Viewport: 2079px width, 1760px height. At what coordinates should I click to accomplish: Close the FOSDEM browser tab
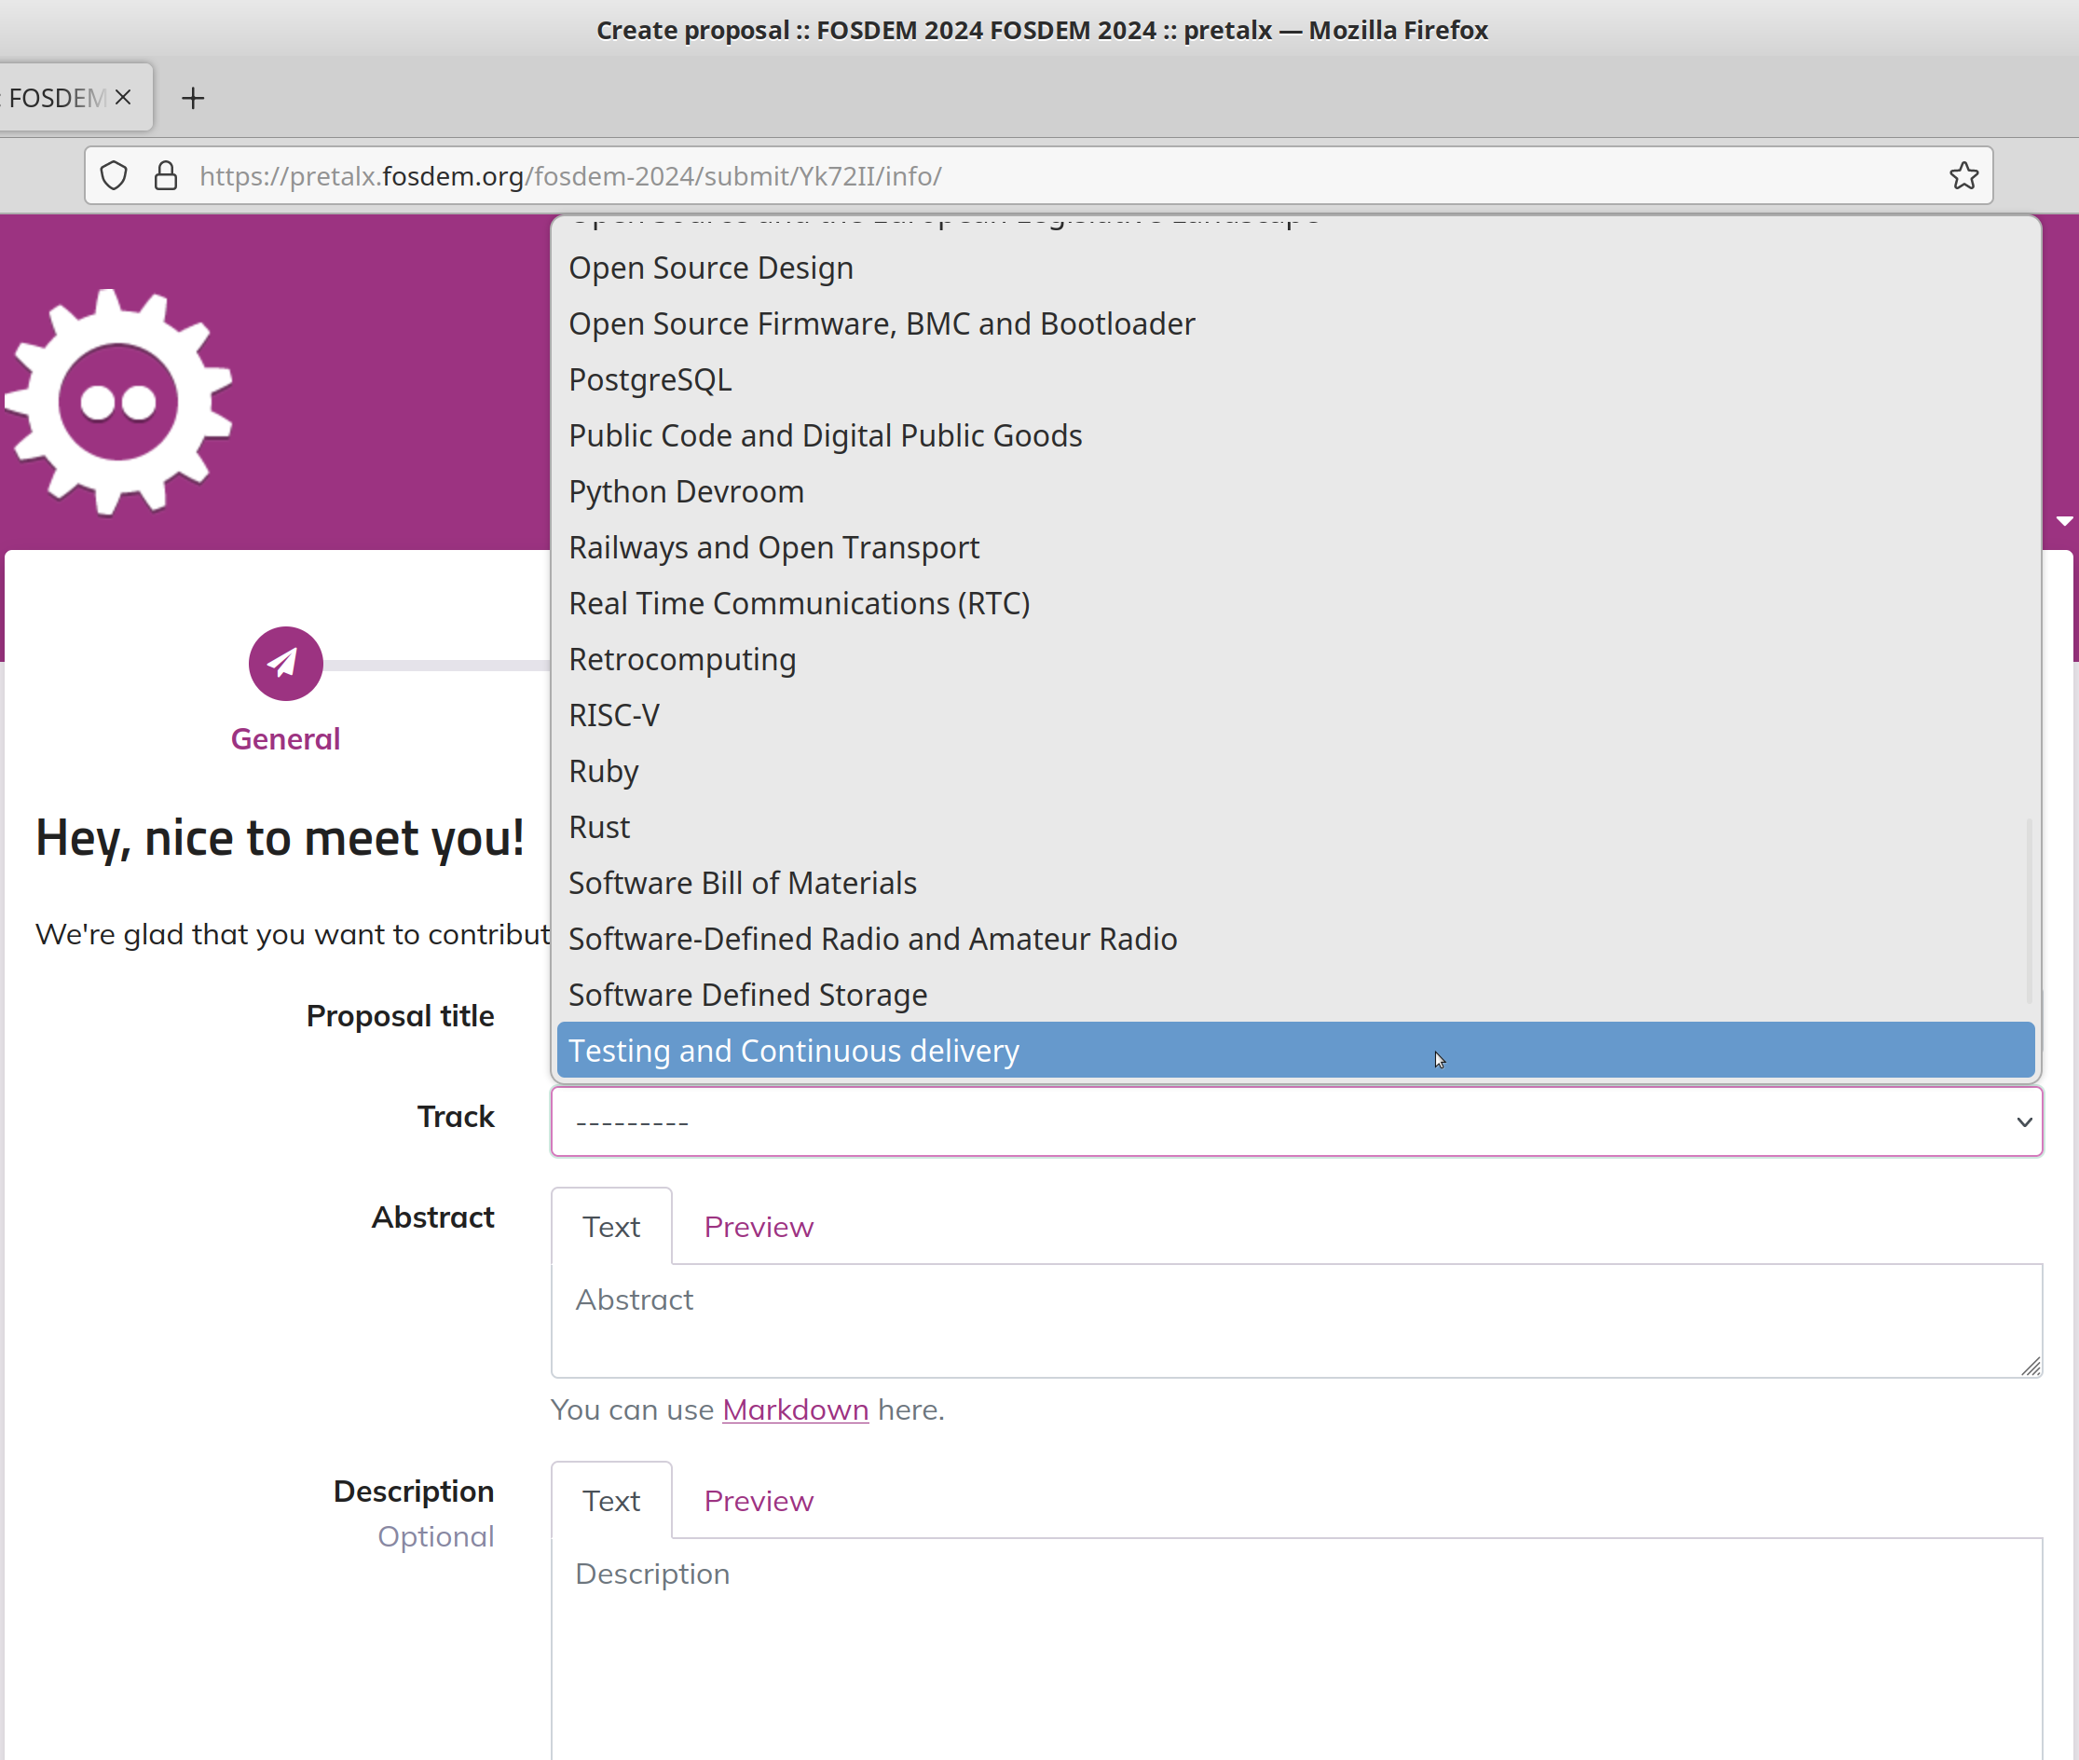(124, 97)
